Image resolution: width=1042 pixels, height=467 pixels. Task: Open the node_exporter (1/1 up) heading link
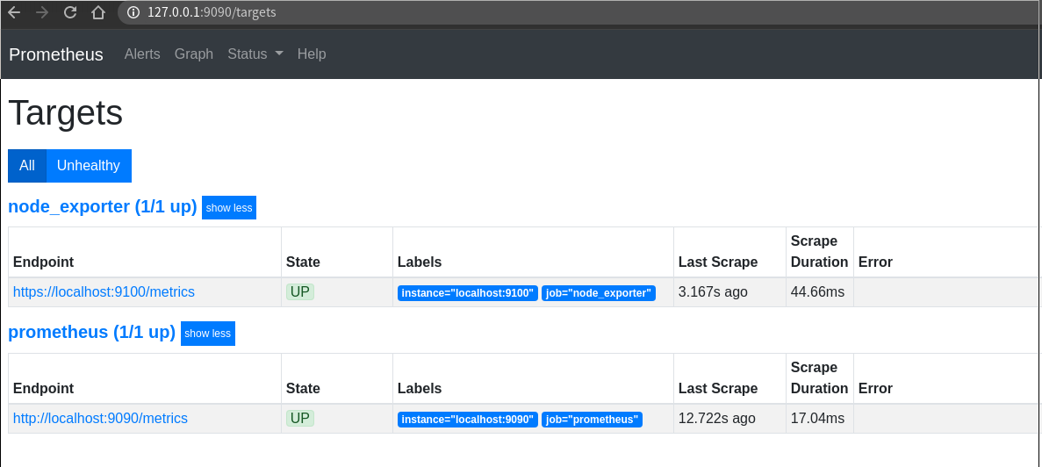click(x=102, y=207)
